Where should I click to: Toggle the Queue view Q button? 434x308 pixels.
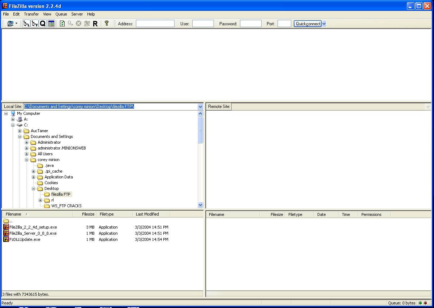click(43, 23)
